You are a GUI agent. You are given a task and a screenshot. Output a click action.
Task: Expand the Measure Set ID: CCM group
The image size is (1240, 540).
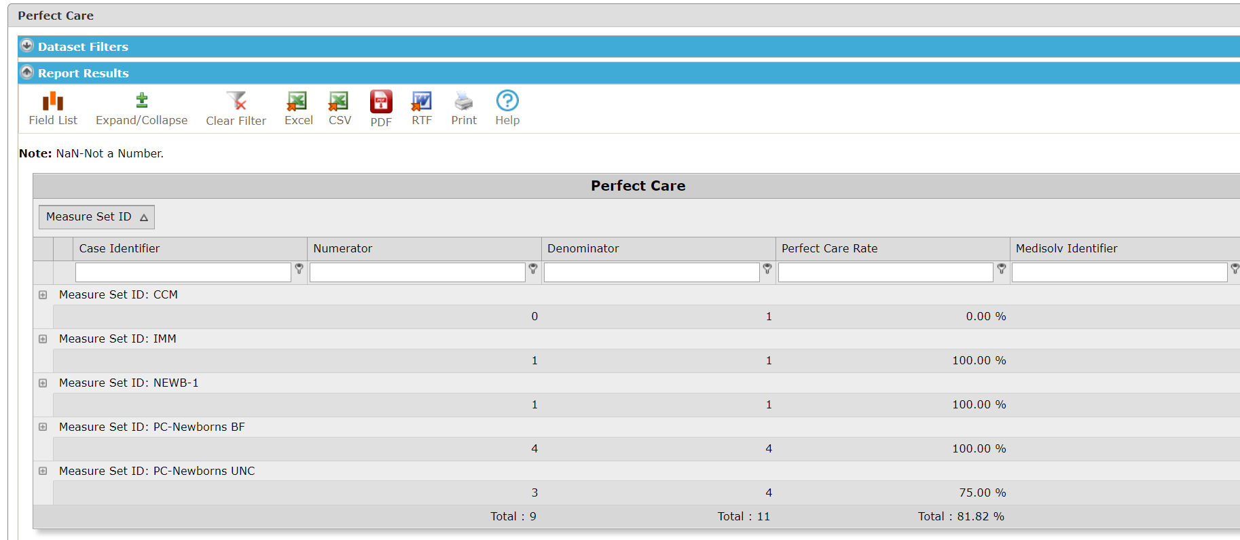click(x=43, y=295)
